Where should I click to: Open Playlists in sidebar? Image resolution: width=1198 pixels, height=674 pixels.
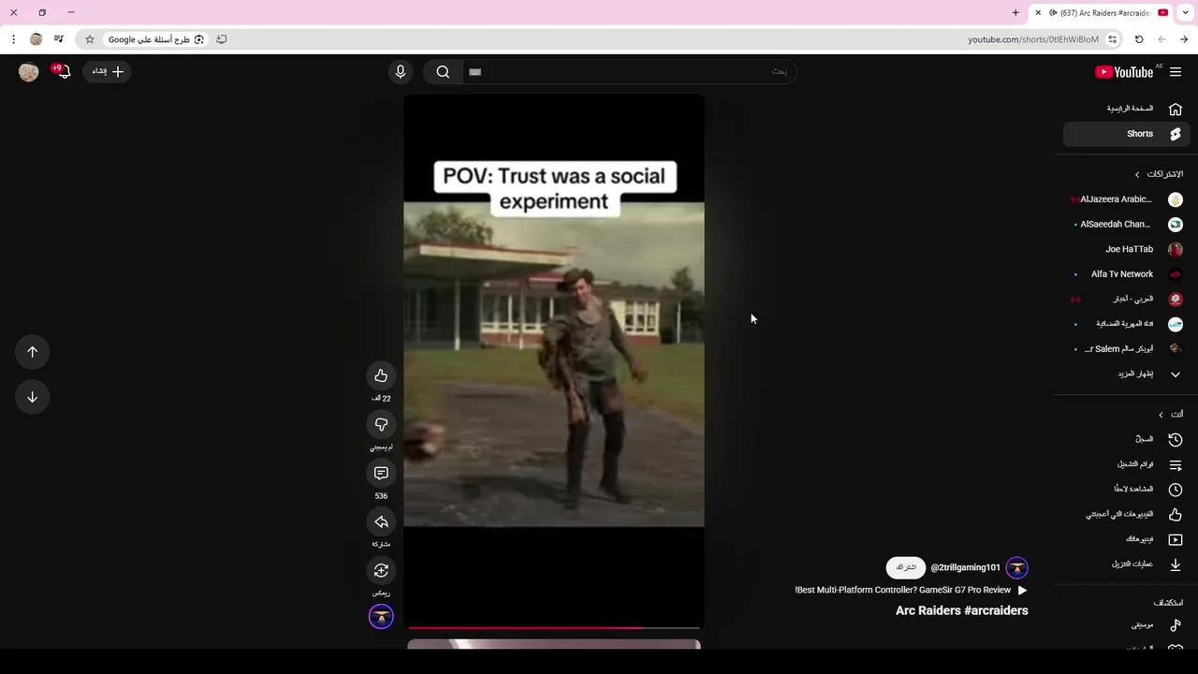1128,464
